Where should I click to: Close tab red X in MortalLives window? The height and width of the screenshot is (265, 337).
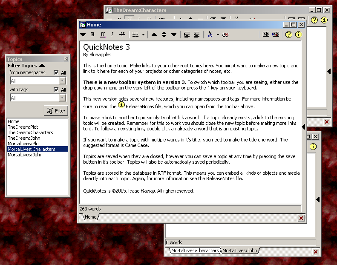click(316, 252)
